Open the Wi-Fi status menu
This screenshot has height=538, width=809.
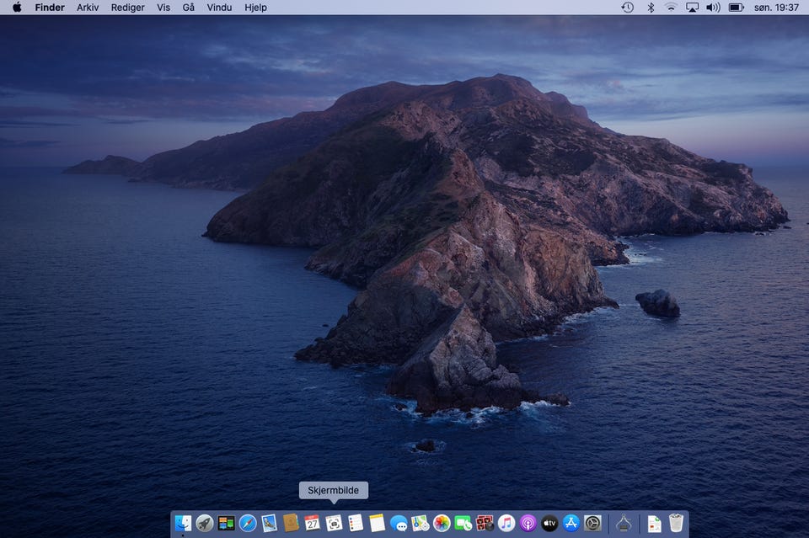671,8
